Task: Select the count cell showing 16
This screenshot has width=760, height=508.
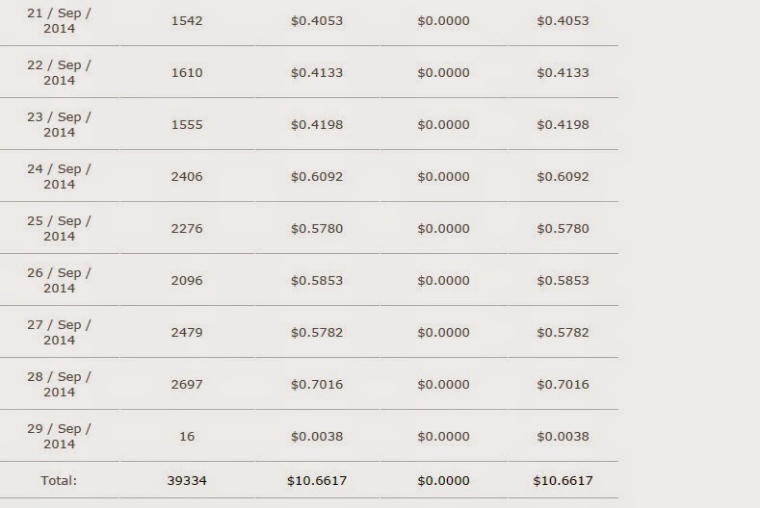Action: click(x=187, y=436)
